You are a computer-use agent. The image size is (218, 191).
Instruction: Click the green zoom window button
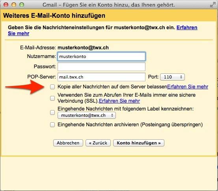pos(22,5)
